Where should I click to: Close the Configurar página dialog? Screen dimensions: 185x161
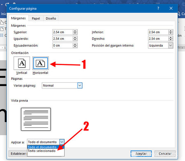171,8
